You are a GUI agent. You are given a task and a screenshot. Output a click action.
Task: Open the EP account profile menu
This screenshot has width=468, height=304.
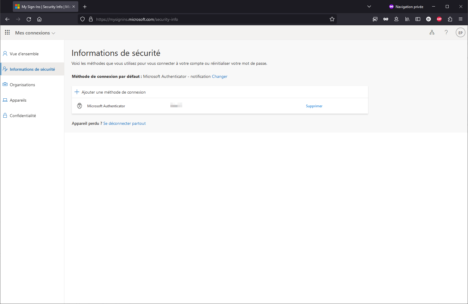click(460, 33)
